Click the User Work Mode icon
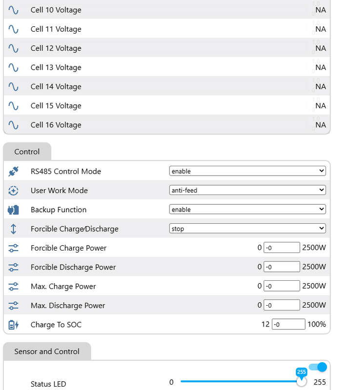 point(13,191)
